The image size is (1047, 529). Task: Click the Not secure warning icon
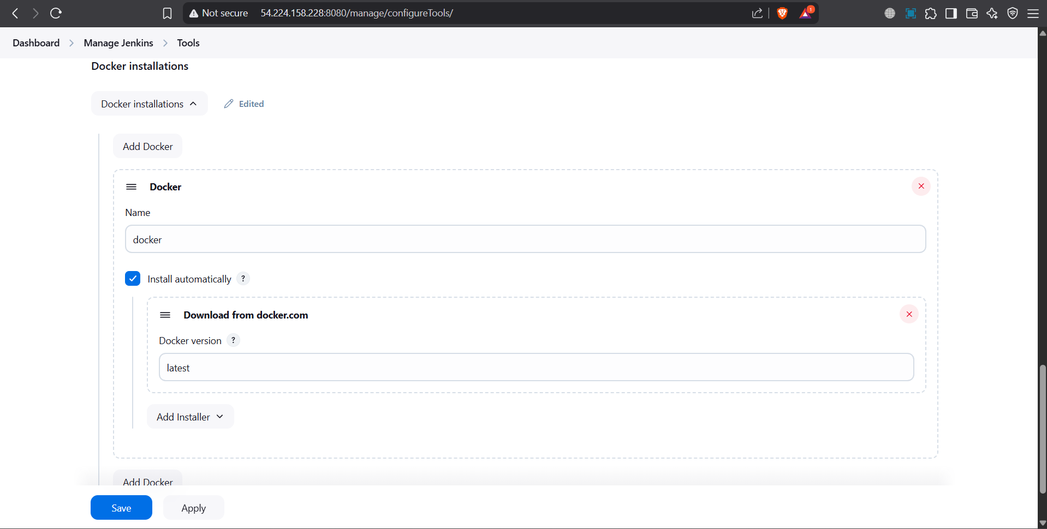coord(194,13)
